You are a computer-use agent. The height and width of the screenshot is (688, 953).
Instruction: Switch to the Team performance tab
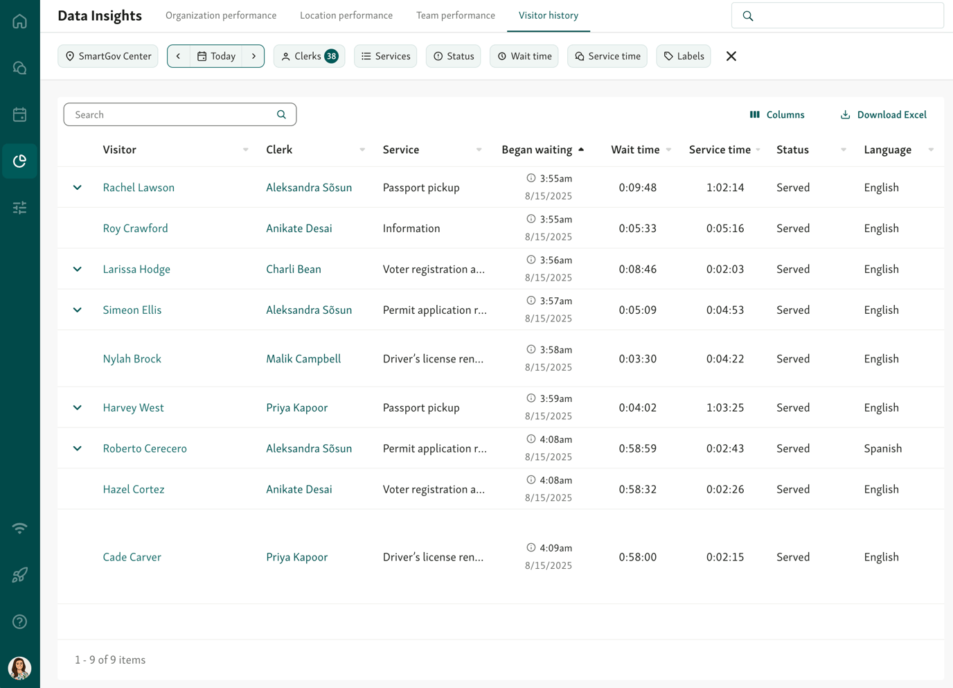[x=455, y=15]
